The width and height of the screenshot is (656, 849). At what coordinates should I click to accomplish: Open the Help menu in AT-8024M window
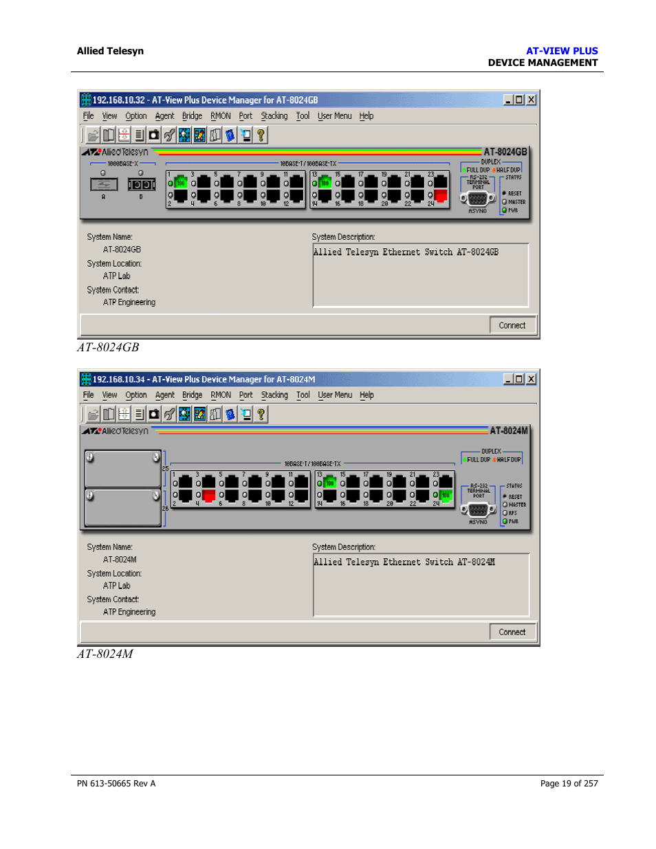pos(367,395)
